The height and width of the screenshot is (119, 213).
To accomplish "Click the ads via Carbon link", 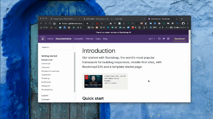I will coord(110,83).
